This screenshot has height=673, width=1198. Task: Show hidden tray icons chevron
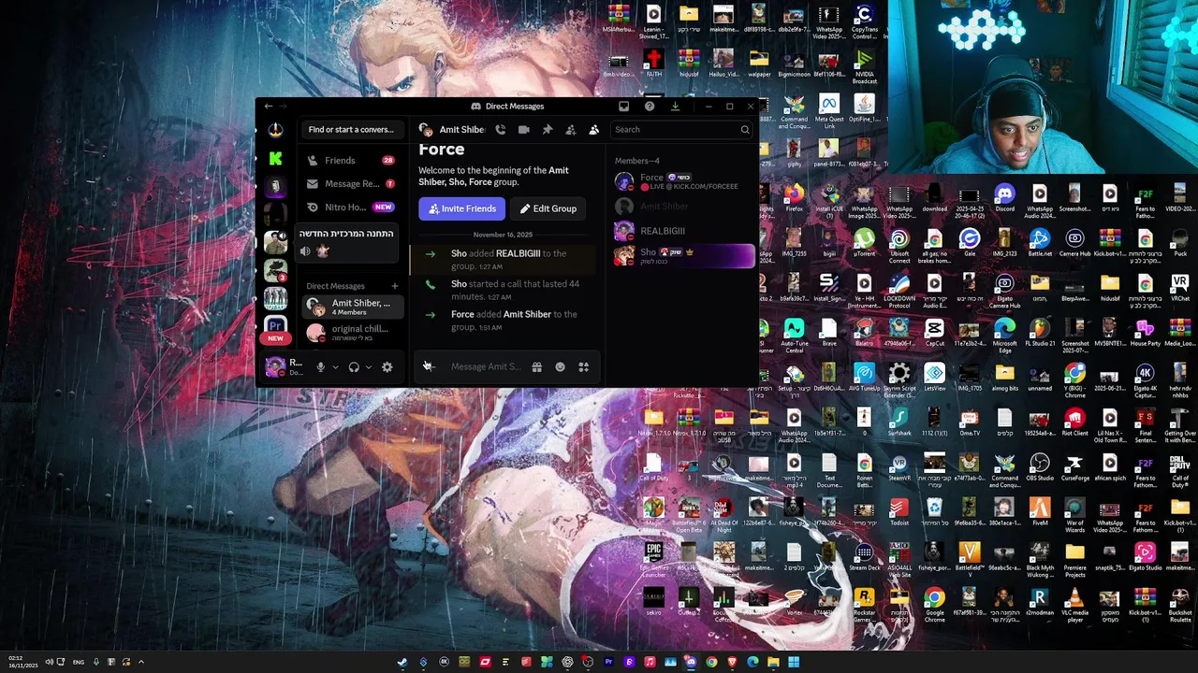(141, 662)
